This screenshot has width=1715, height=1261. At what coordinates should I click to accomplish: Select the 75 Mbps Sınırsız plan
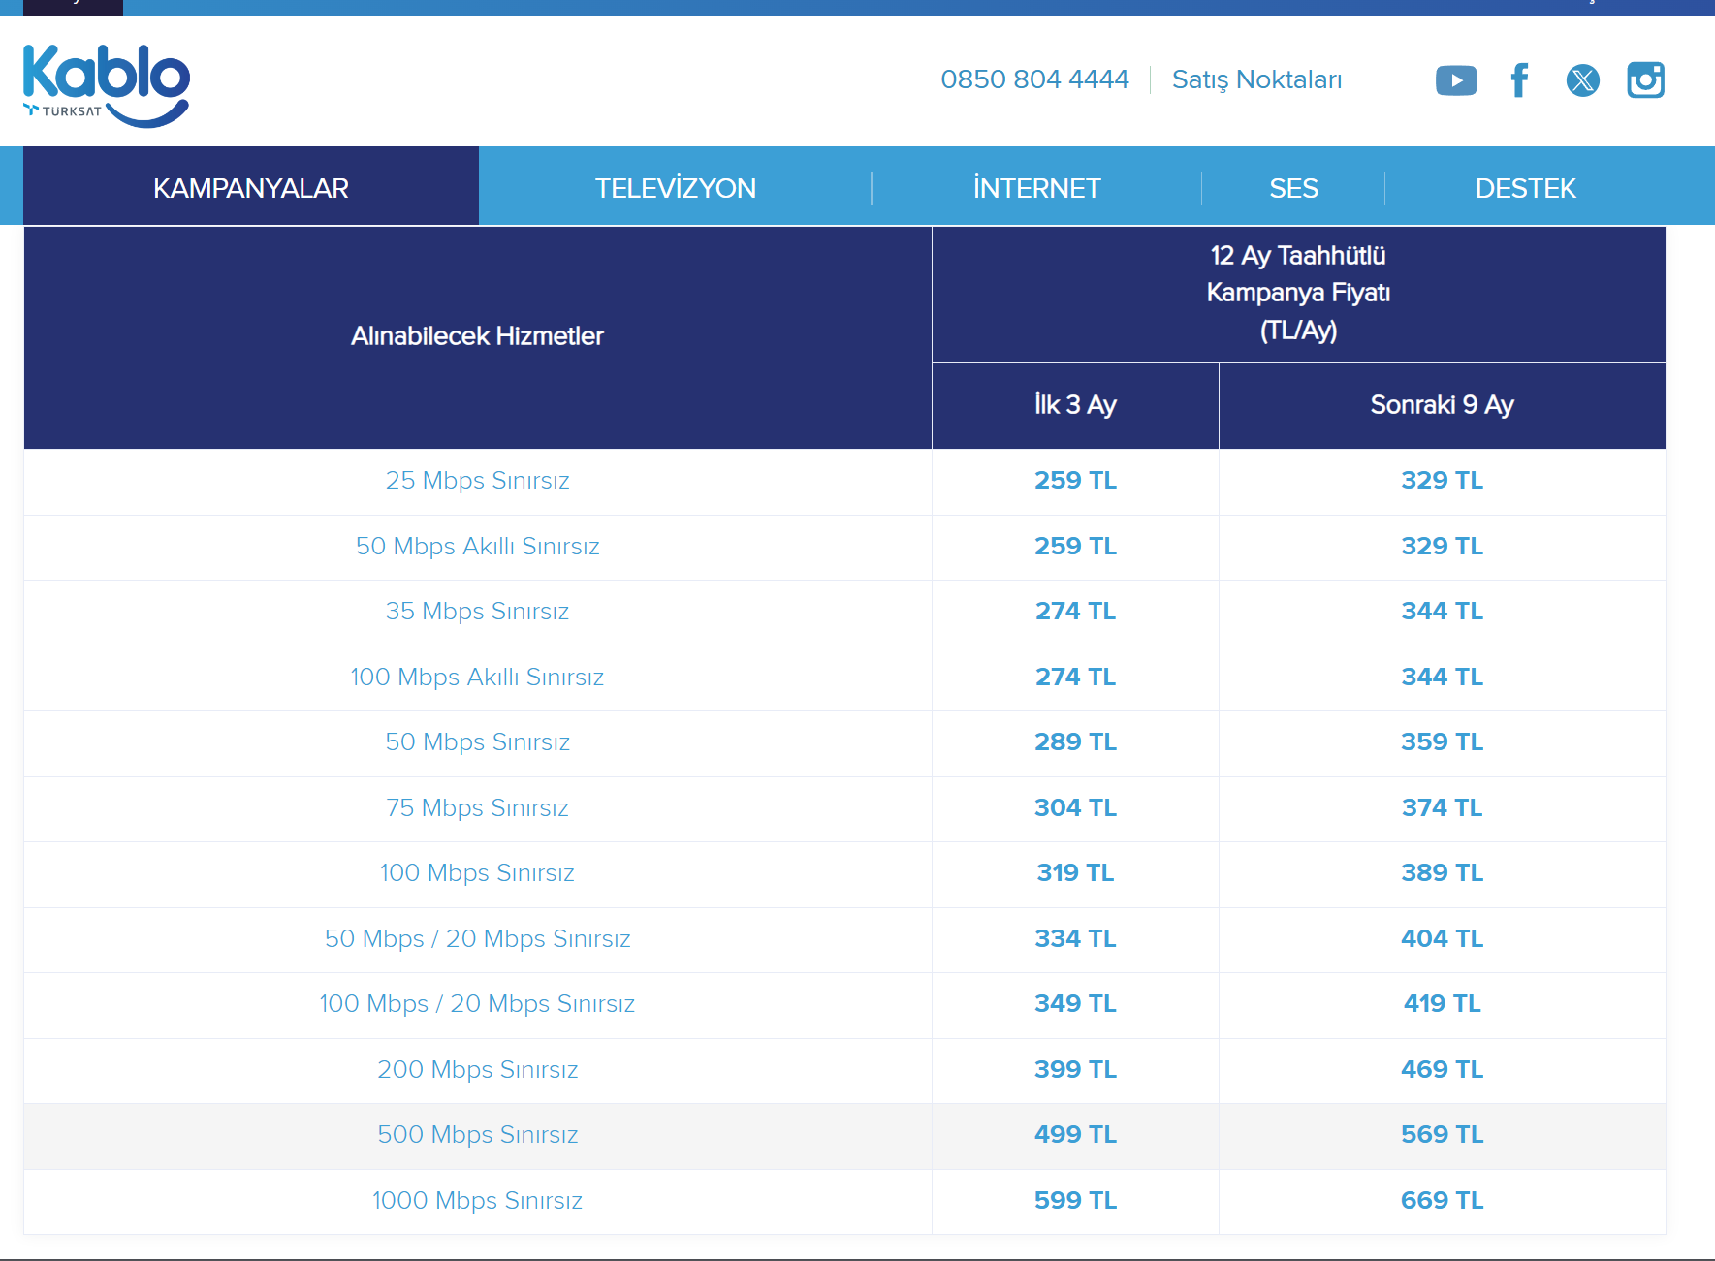(477, 808)
